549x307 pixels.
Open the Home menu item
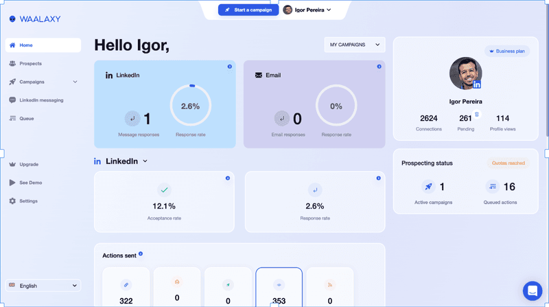(43, 45)
